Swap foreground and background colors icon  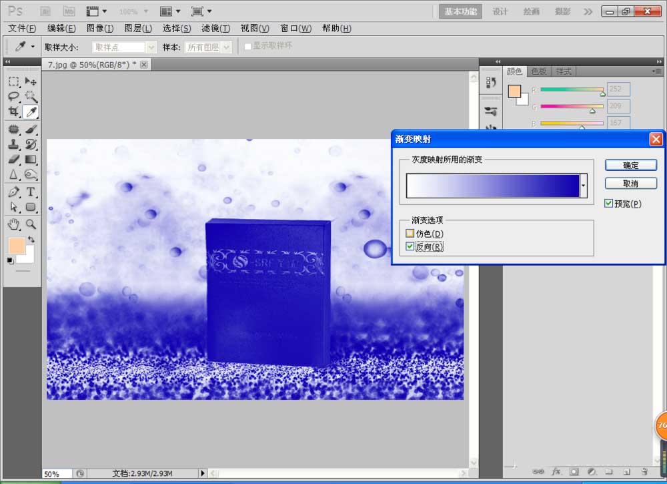pos(31,239)
